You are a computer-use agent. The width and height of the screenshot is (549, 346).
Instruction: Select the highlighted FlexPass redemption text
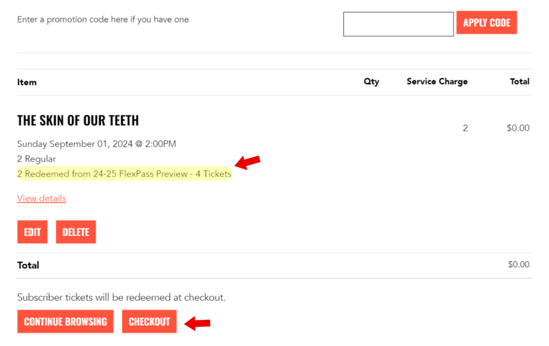[124, 174]
